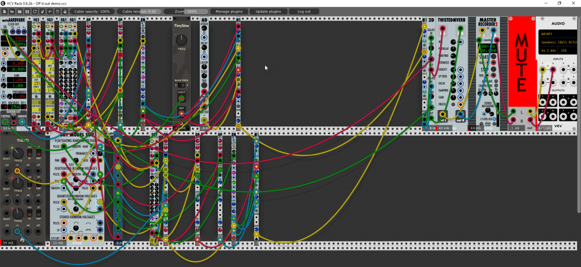581x267 pixels.
Task: Click the Audio module input 3 jack
Action: pos(563,69)
